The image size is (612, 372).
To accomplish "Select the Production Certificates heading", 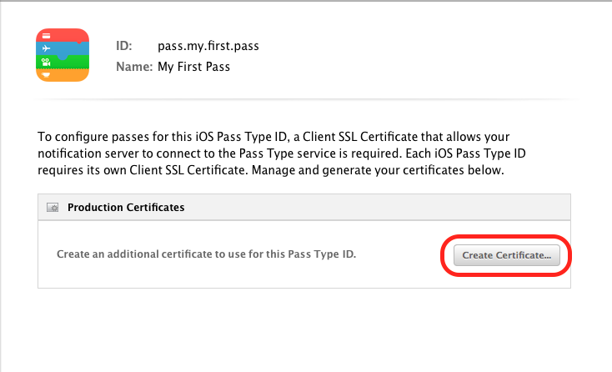I will (x=126, y=208).
